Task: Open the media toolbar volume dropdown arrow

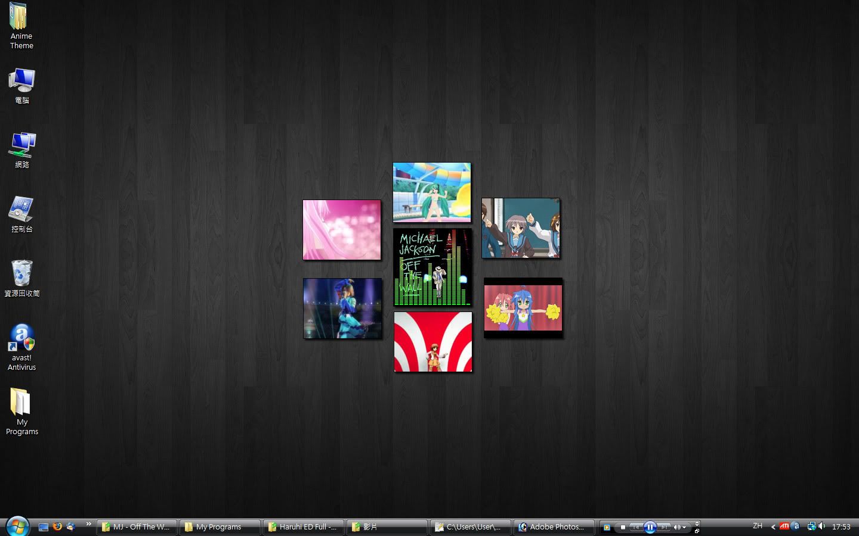Action: coord(684,527)
